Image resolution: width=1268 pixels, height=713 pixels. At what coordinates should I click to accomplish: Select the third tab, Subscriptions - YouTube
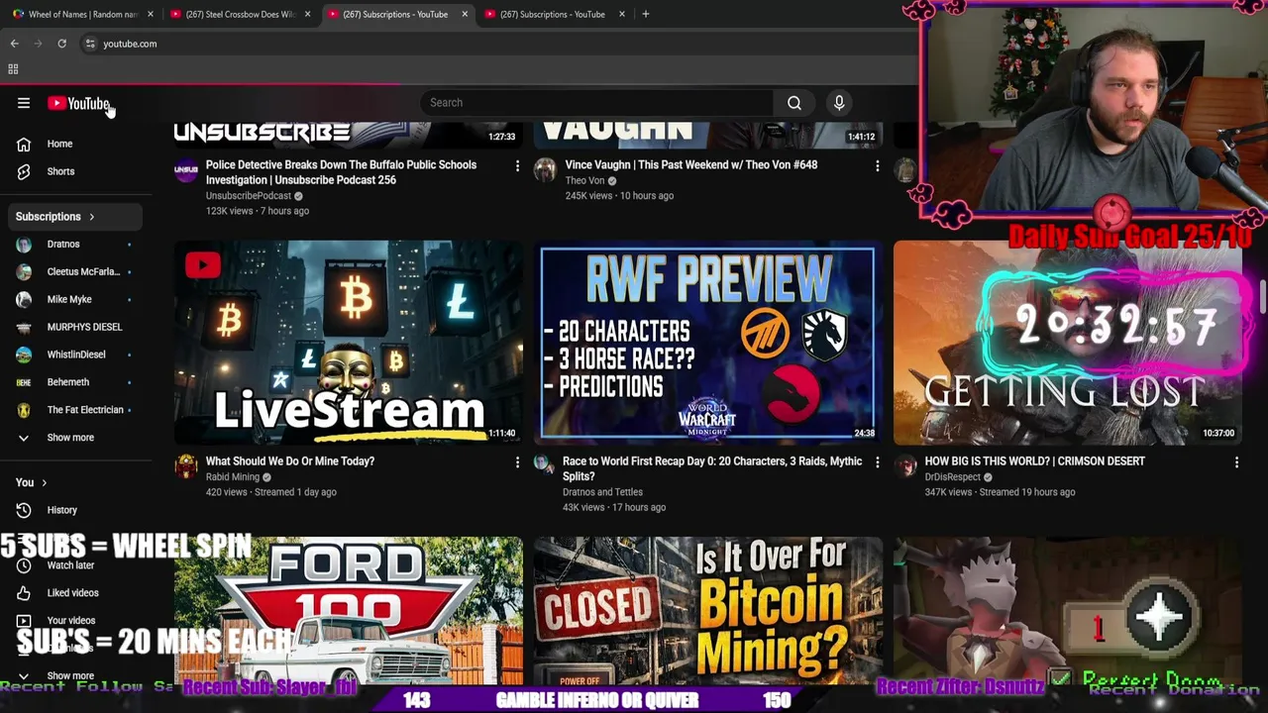[x=395, y=14]
